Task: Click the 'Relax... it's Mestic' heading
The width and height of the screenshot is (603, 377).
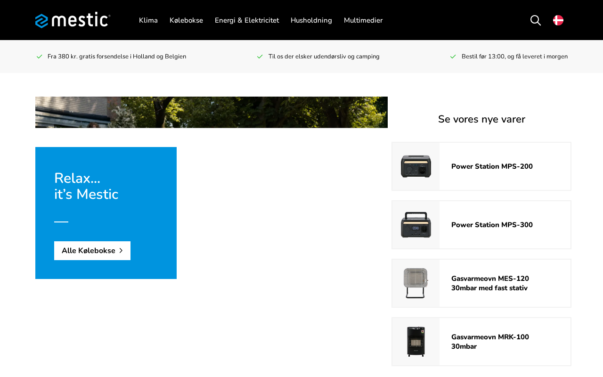Action: click(x=86, y=186)
